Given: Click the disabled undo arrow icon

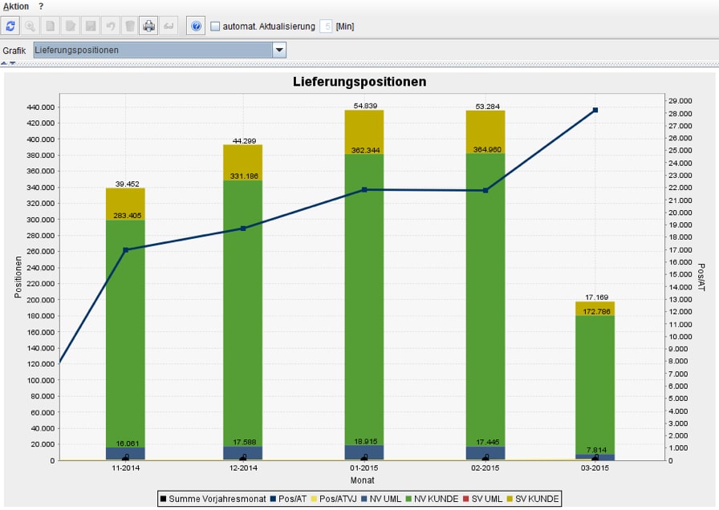Looking at the screenshot, I should coord(110,26).
